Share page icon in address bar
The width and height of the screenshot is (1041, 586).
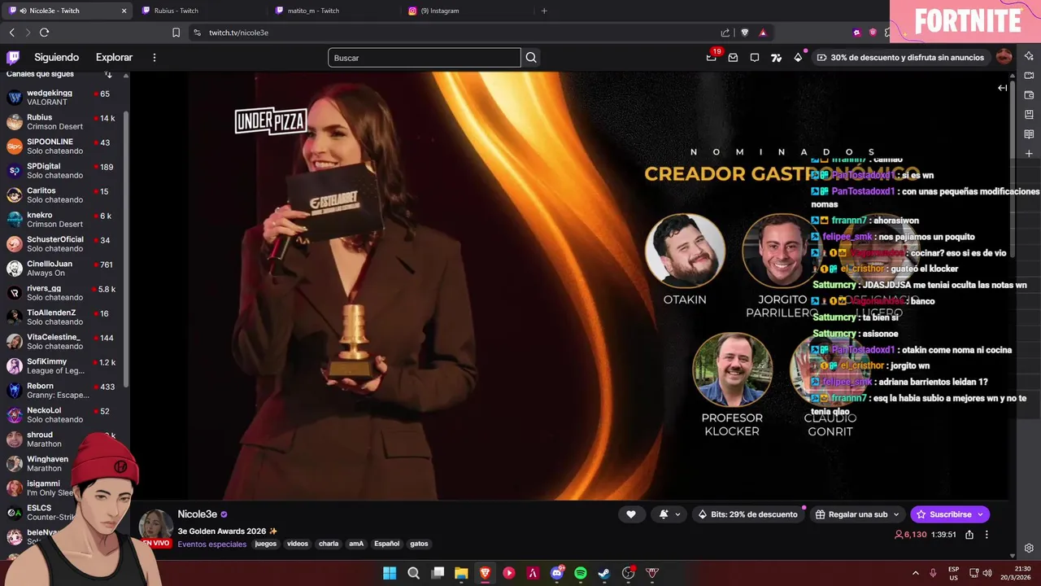725,33
